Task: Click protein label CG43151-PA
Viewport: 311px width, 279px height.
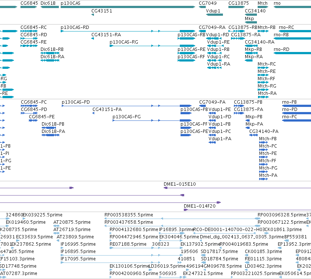Action: coord(107,109)
